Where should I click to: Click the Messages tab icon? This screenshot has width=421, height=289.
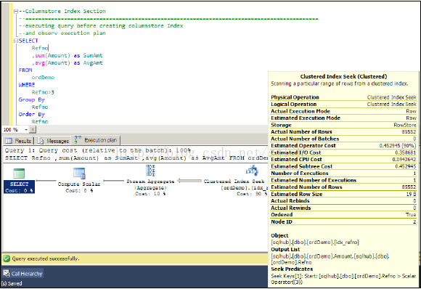[x=40, y=141]
